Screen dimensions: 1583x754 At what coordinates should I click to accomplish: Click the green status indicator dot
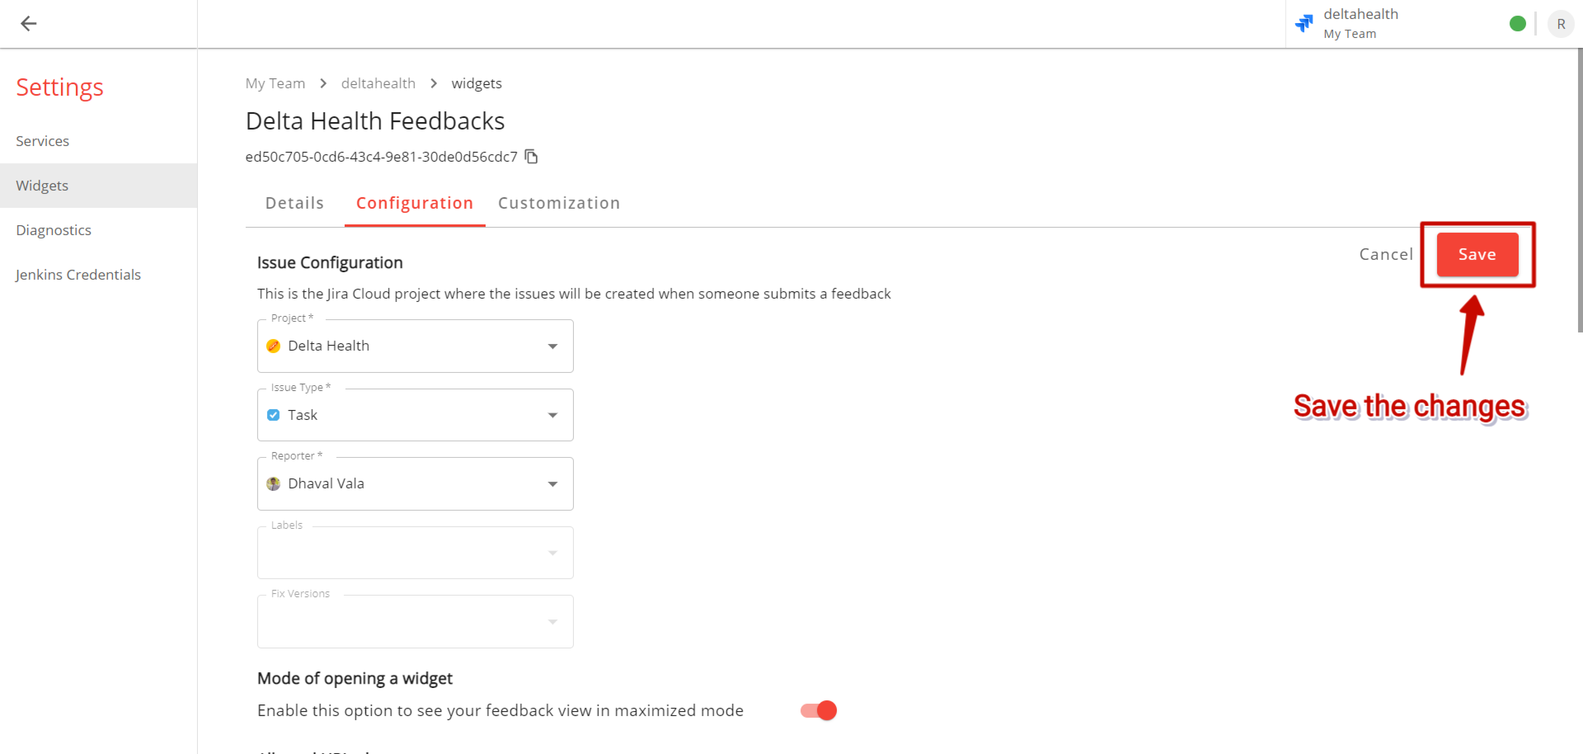[x=1517, y=24]
